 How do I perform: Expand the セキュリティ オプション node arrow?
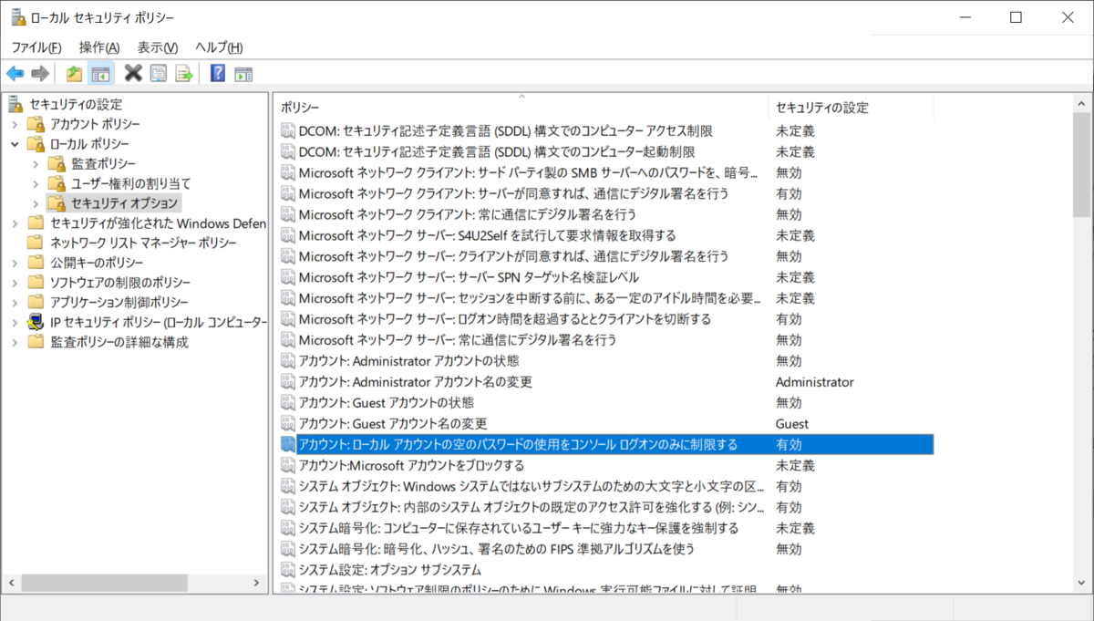coord(36,203)
